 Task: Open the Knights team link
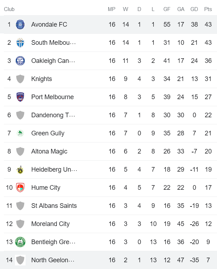42,79
